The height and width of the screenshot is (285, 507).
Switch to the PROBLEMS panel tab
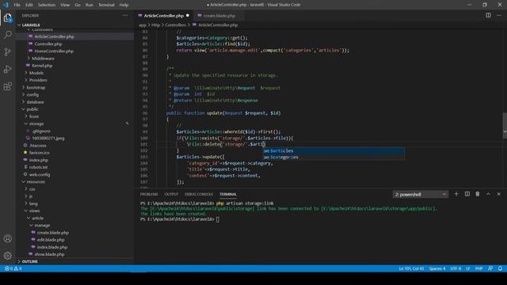(149, 194)
